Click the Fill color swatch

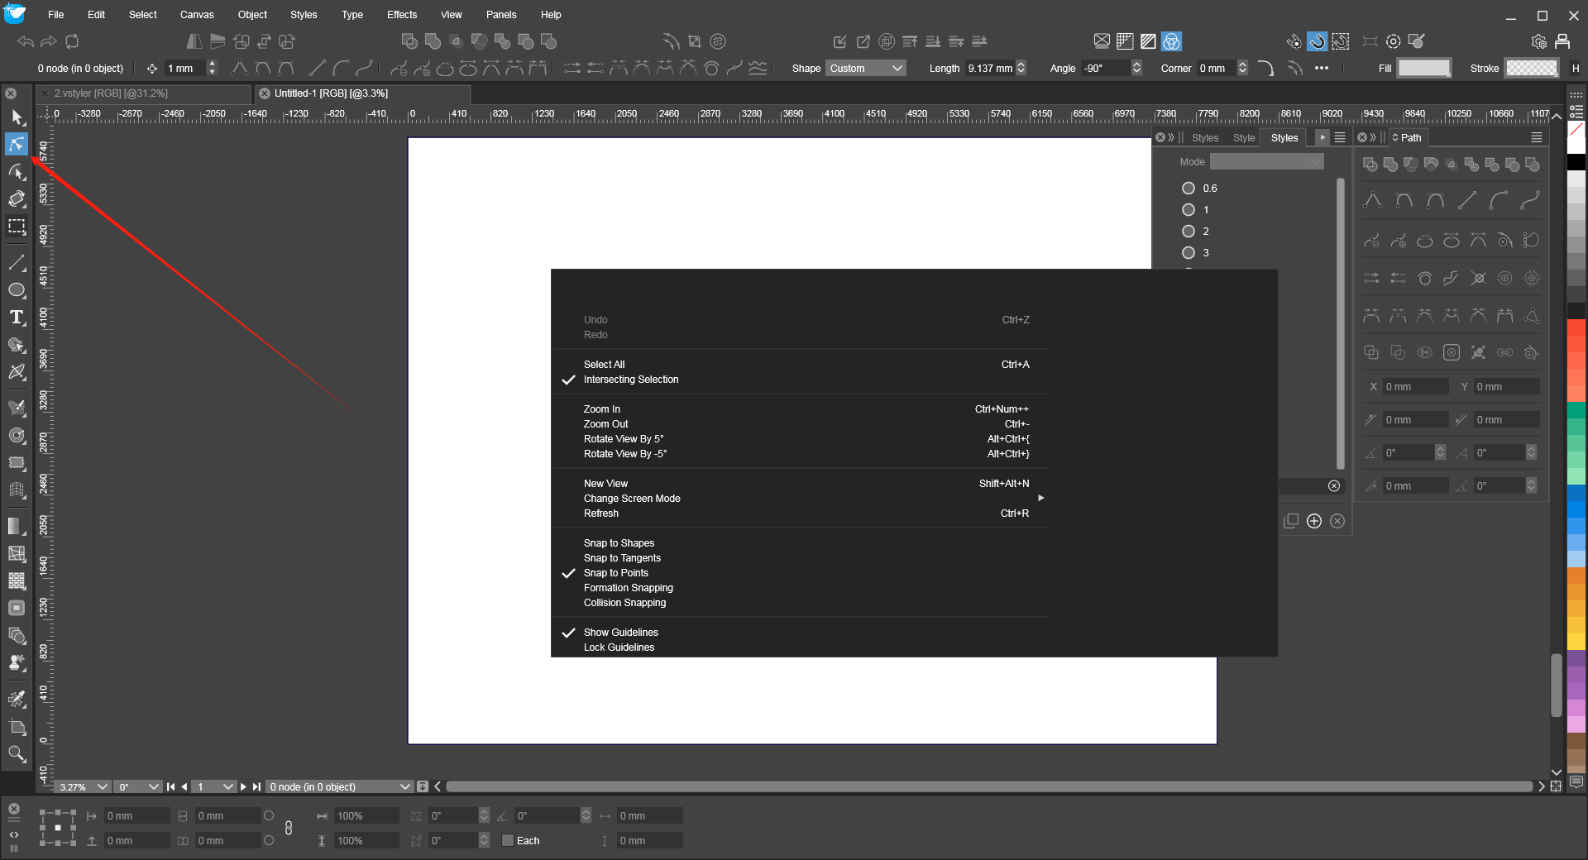tap(1423, 69)
